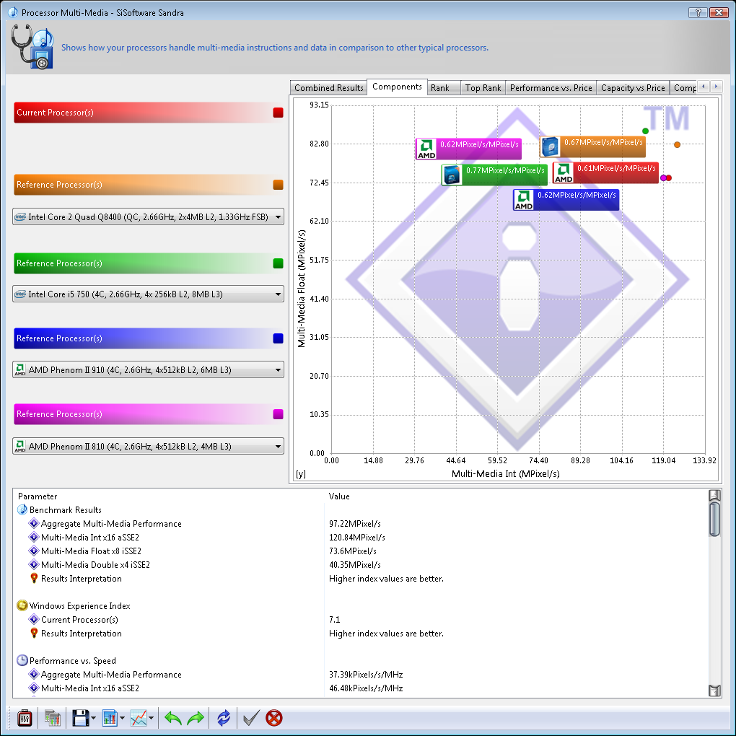The image size is (736, 736).
Task: Click the red cancel X icon
Action: (274, 718)
